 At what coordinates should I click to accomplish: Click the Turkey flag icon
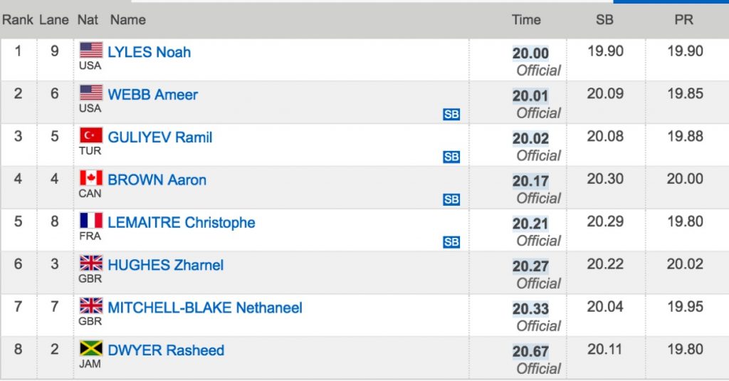(91, 135)
